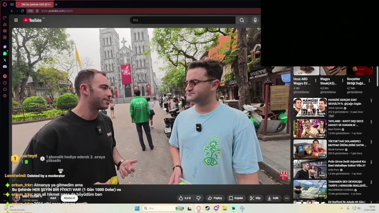Open GX Cleaner in sidebar
The height and width of the screenshot is (213, 379).
5,24
